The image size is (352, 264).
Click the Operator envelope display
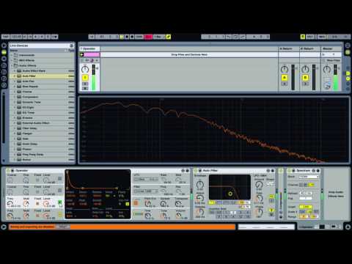point(98,180)
